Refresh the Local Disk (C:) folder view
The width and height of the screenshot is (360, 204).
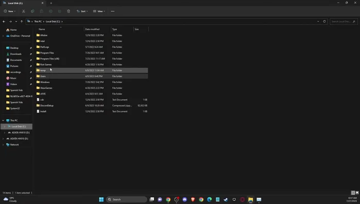point(324,22)
